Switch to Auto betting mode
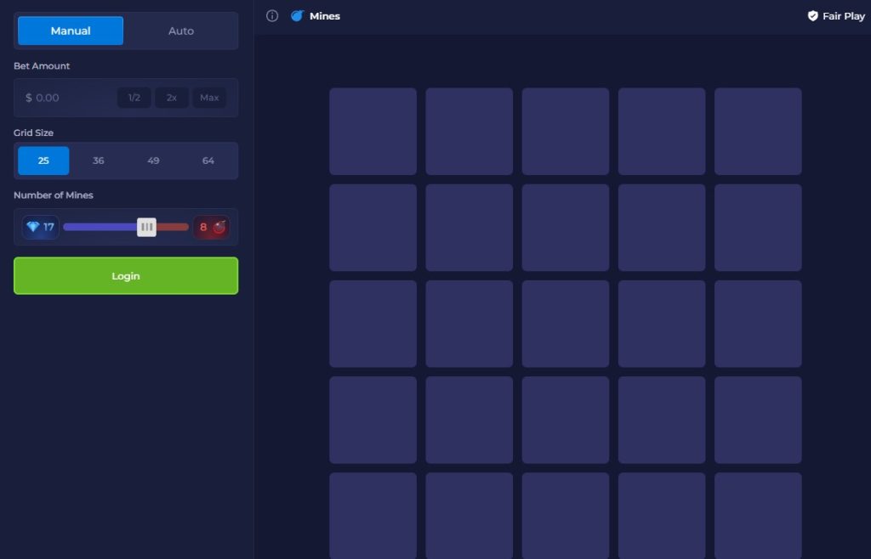This screenshot has width=871, height=559. [181, 31]
